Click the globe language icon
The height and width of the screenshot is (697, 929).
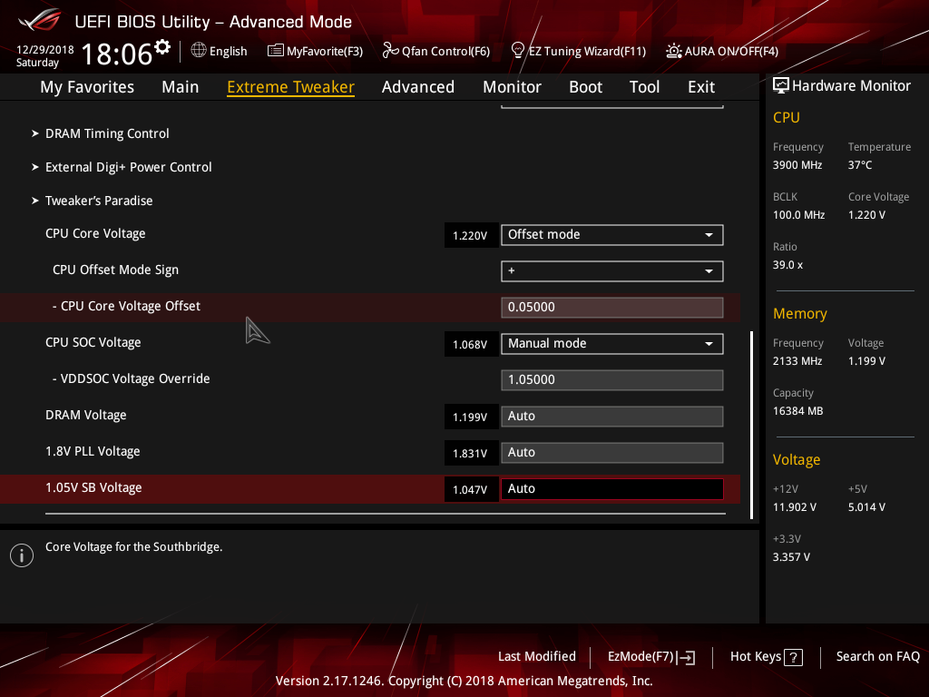pyautogui.click(x=199, y=51)
